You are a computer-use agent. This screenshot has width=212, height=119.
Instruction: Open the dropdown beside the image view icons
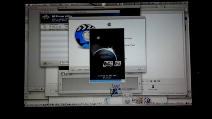144,81
